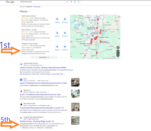This screenshot has height=131, width=151.
Task: Open Mobile Homes - Mustang Ridge Austin, TX result
Action: (37, 121)
